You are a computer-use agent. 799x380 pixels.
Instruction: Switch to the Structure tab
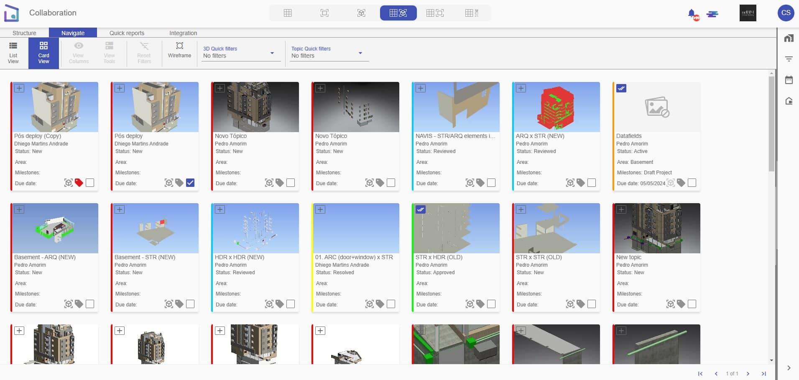tap(24, 33)
